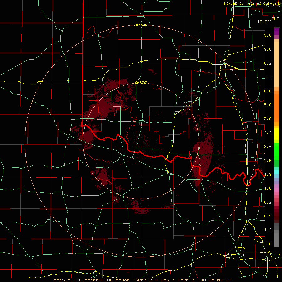Image resolution: width=282 pixels, height=282 pixels.
Task: Click the 0.2 scale value
Action: [268, 202]
